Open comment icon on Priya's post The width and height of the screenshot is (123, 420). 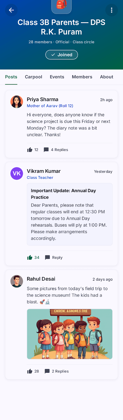46,150
